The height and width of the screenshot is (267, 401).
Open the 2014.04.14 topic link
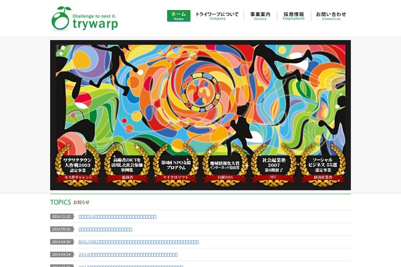128,255
